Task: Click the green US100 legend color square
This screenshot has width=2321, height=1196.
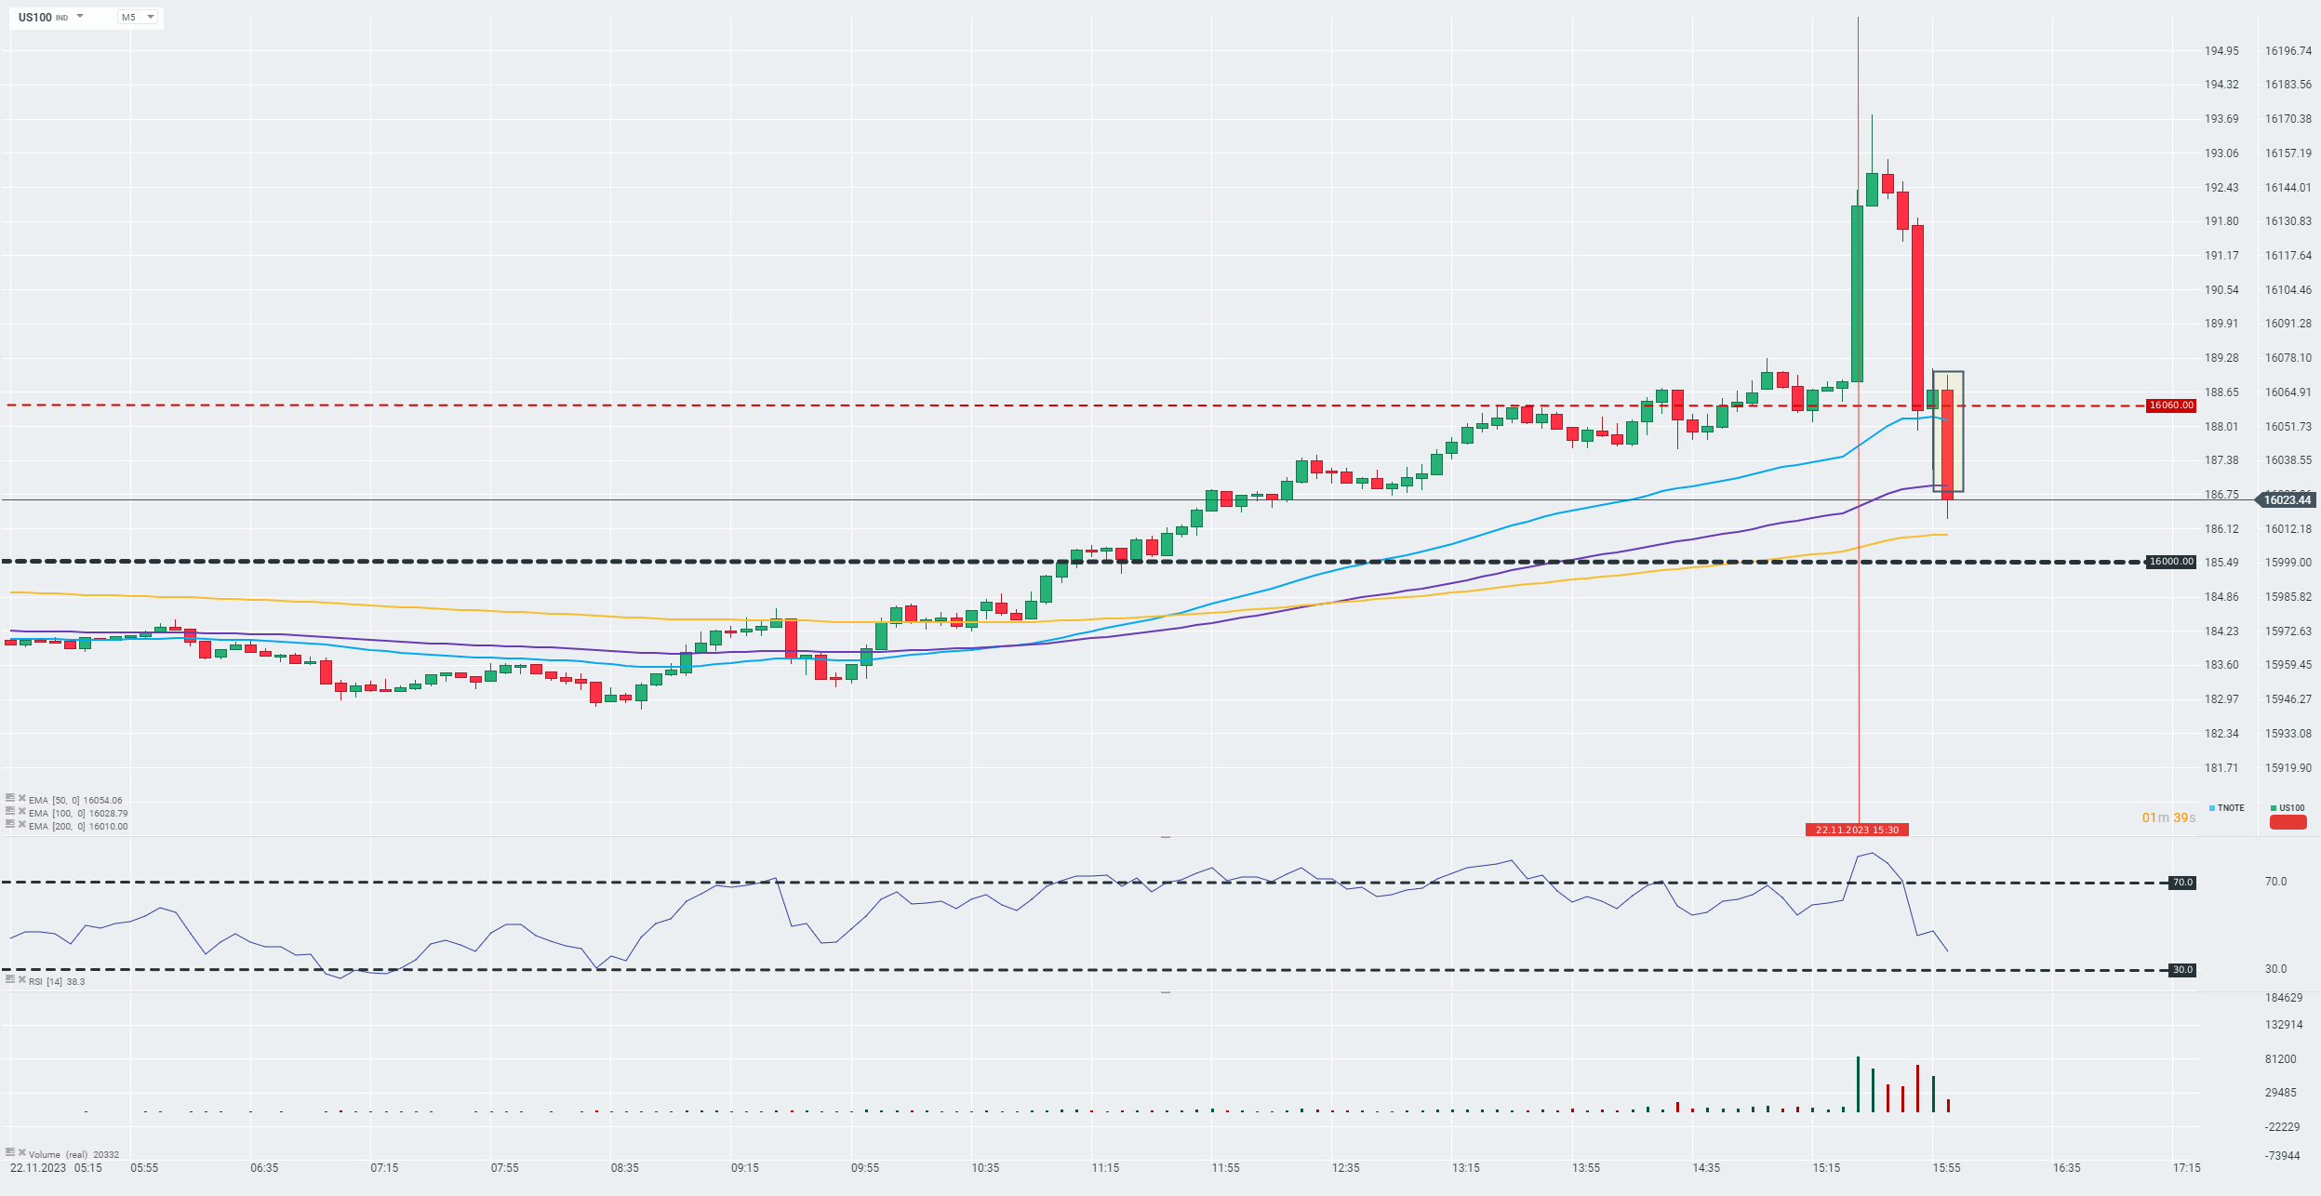Action: [x=2274, y=808]
